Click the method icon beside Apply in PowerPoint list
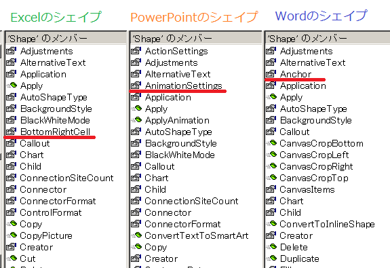 click(136, 109)
